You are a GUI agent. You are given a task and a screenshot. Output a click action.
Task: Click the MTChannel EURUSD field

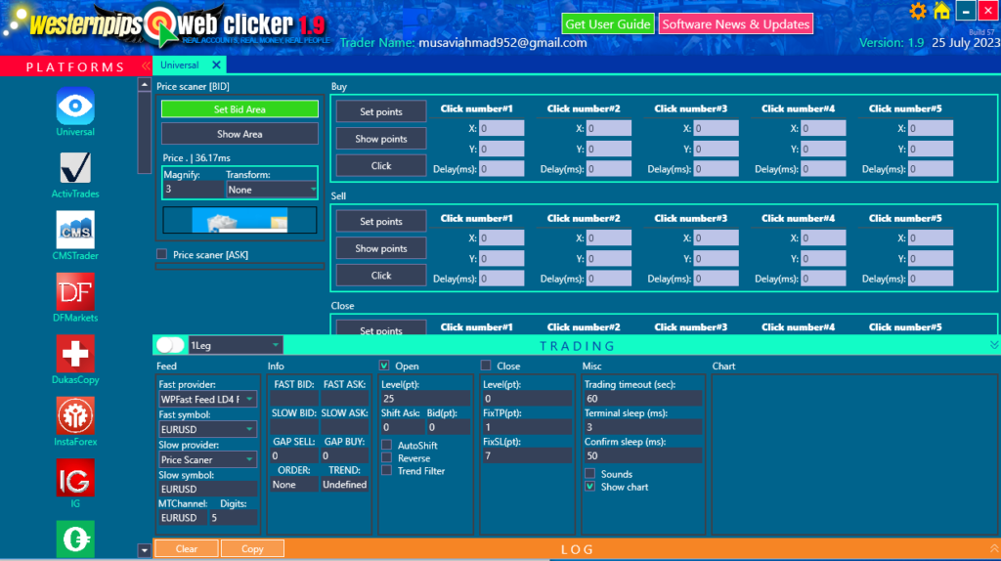point(182,518)
